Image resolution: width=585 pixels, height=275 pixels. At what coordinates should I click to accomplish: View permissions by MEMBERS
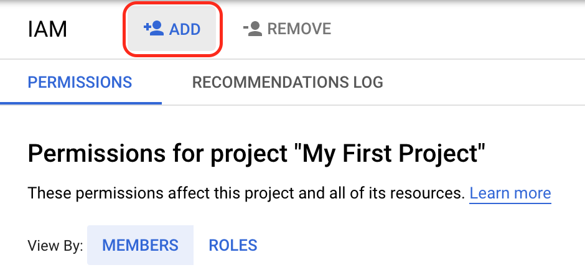coord(140,245)
